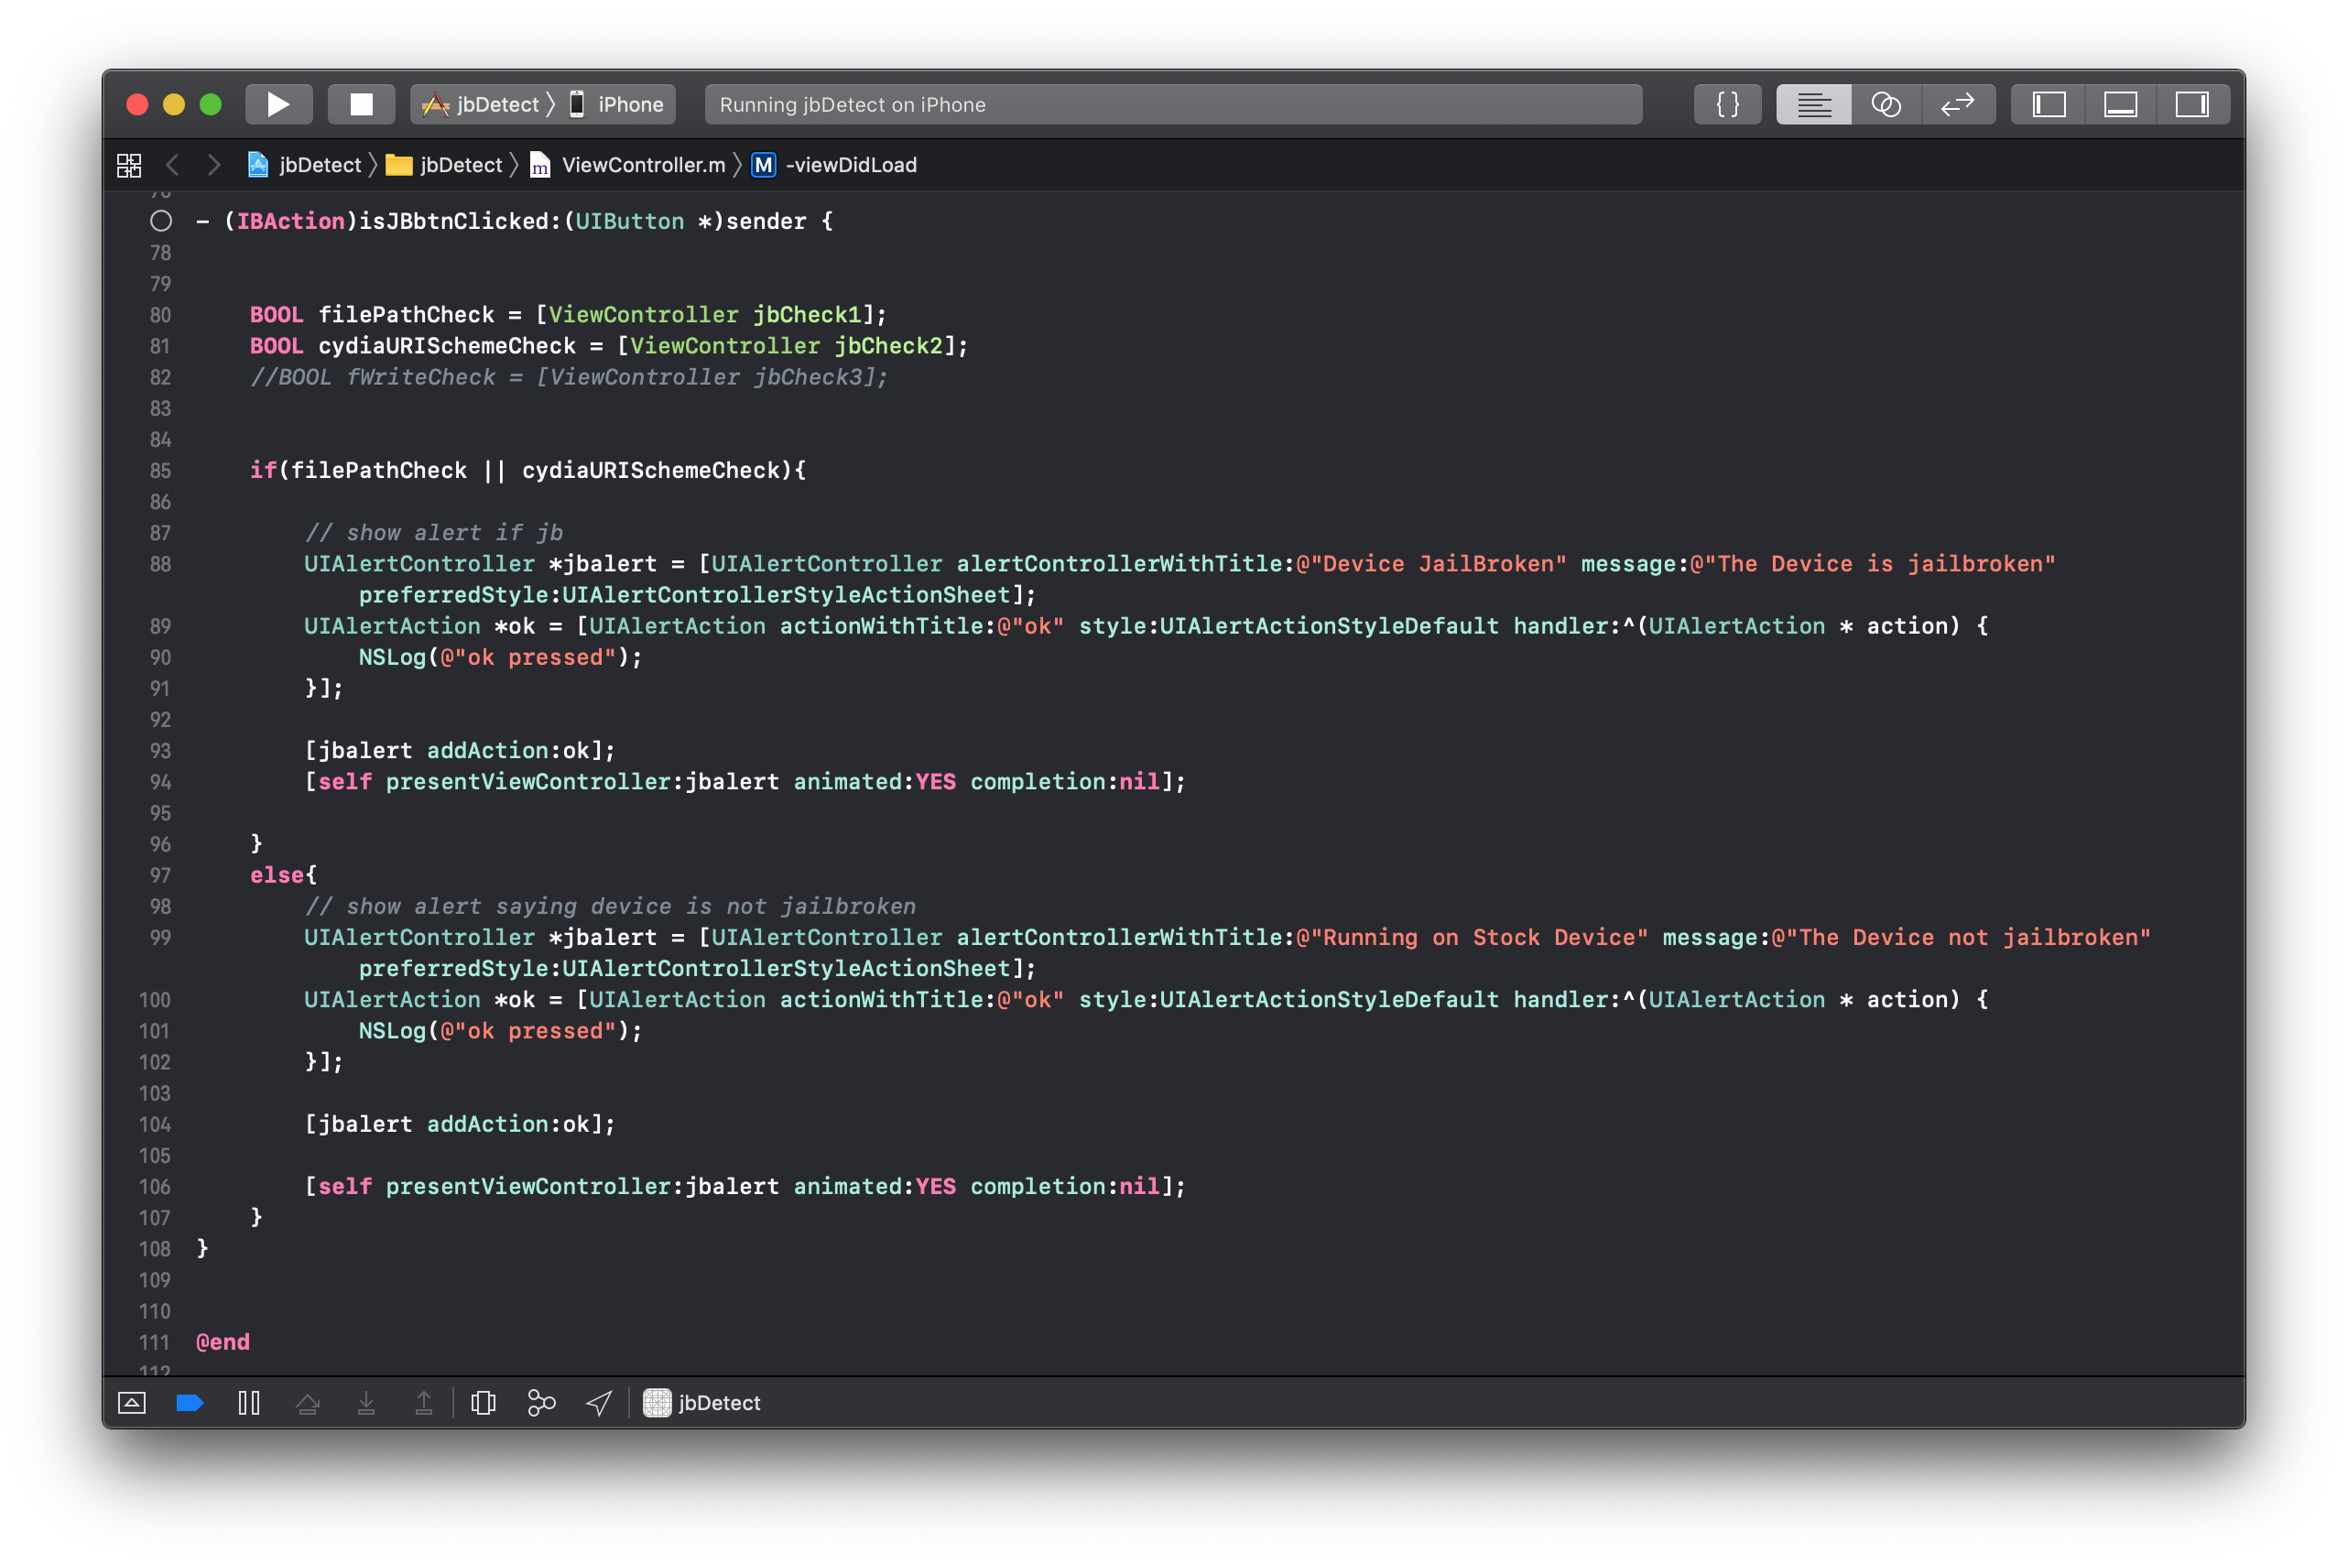Hide the debug area button
Viewport: 2348px width, 1564px height.
point(132,1404)
